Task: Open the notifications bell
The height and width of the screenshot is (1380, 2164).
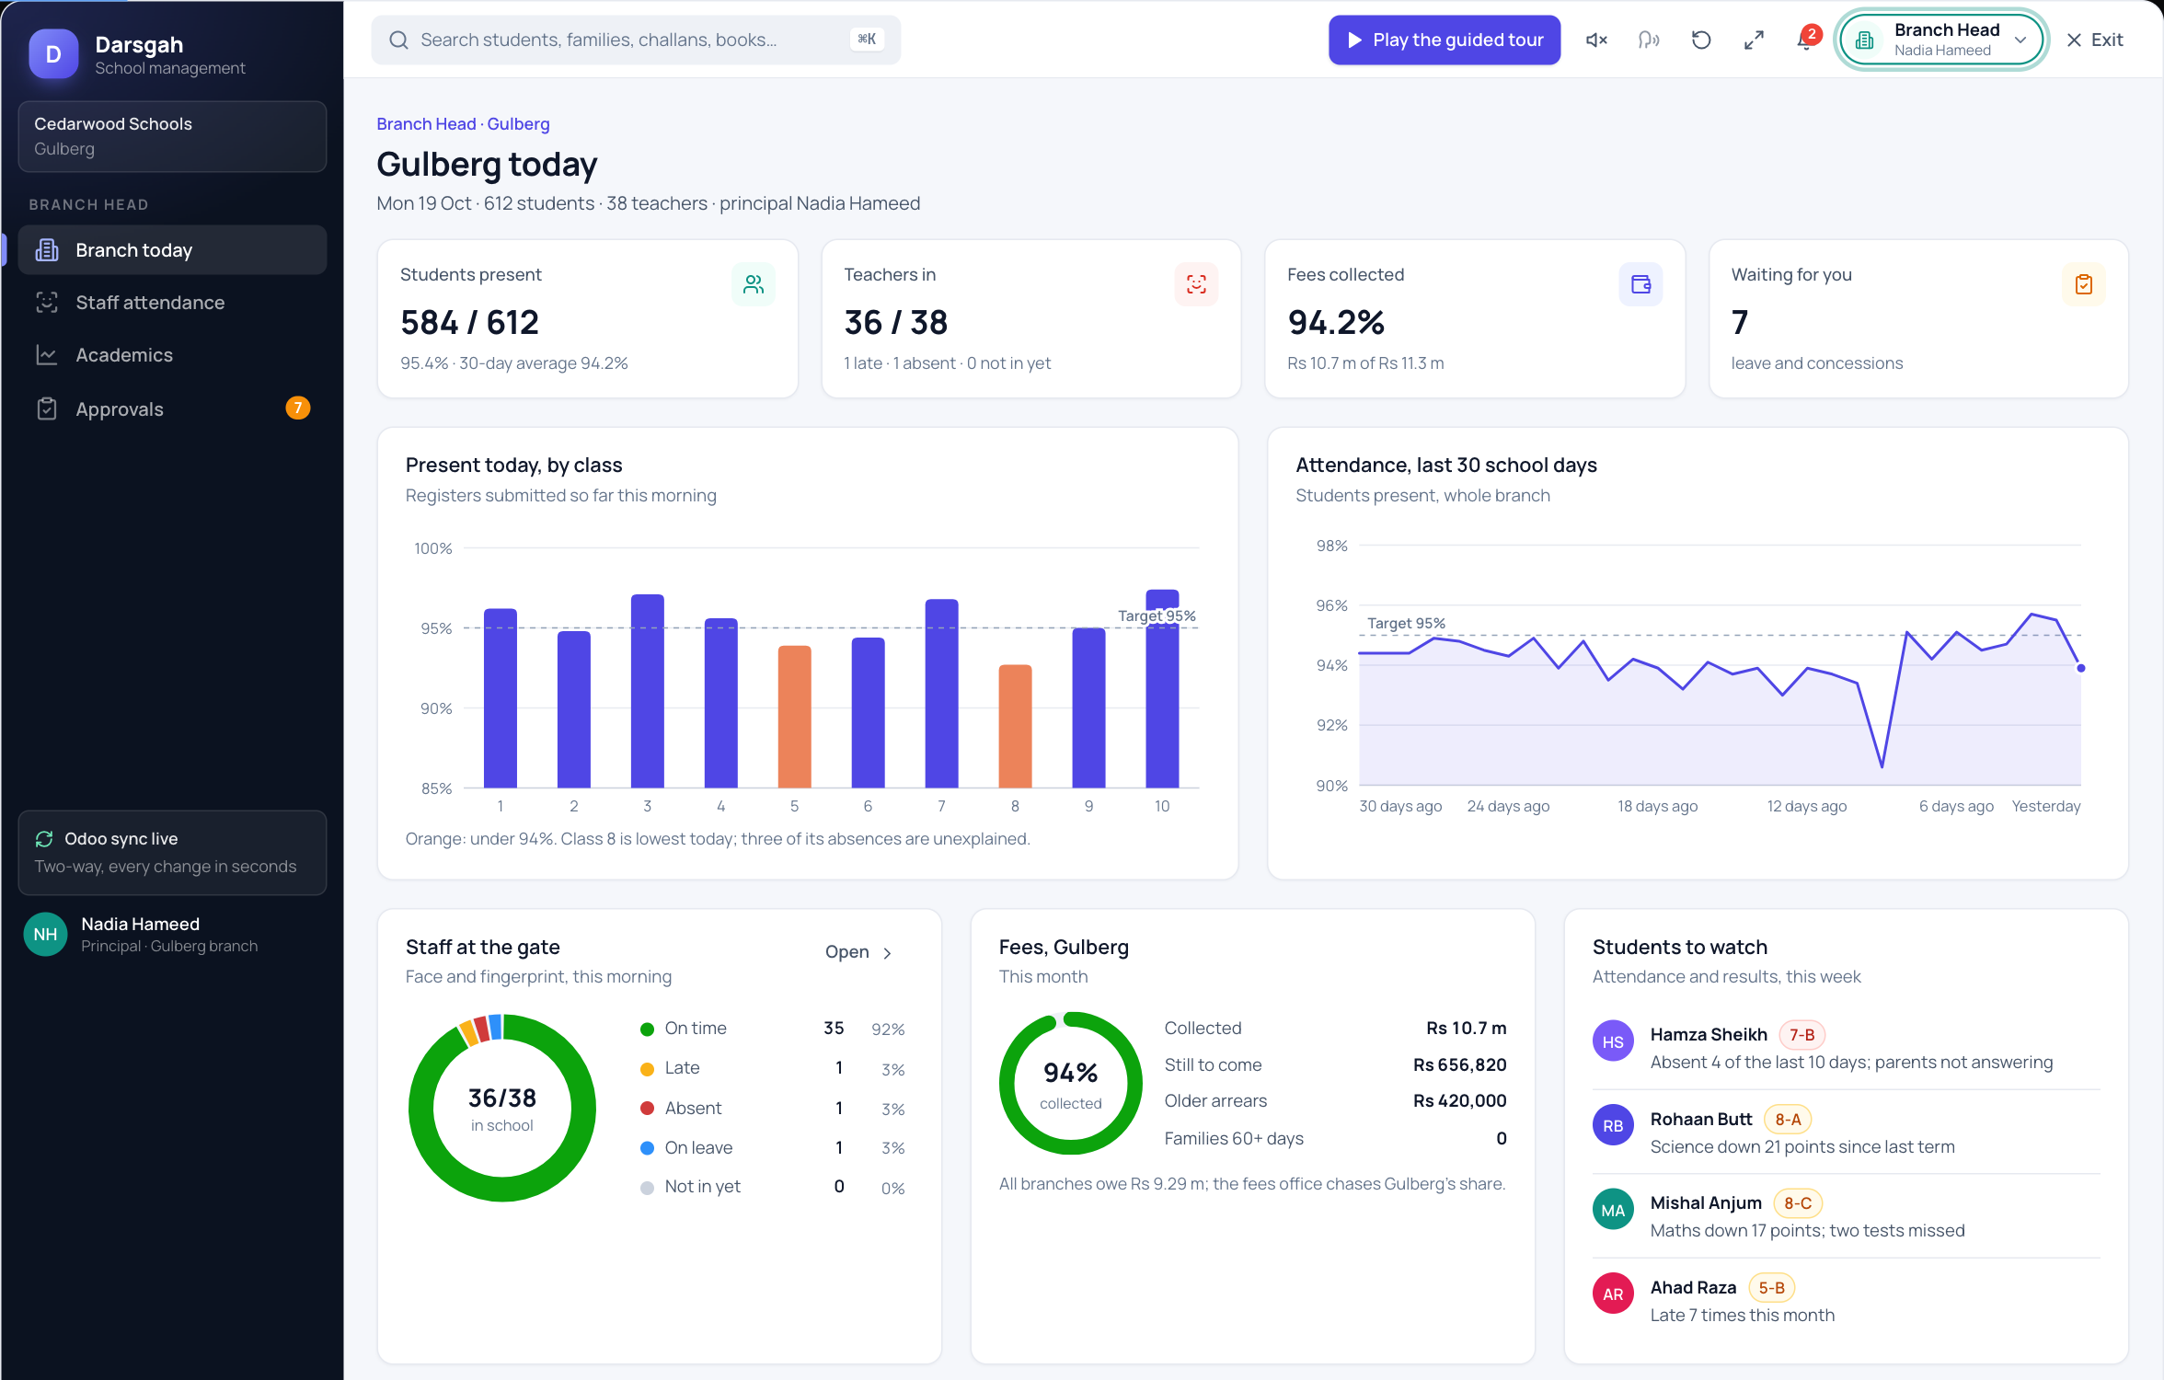Action: point(1806,40)
